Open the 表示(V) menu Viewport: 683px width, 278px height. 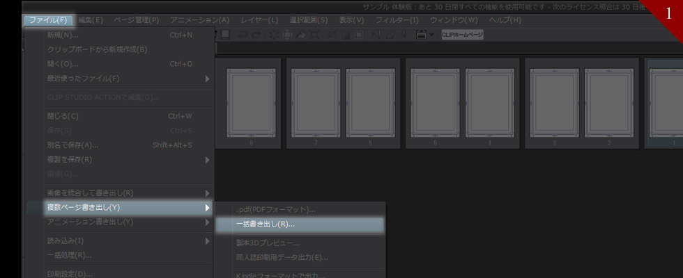click(x=351, y=20)
